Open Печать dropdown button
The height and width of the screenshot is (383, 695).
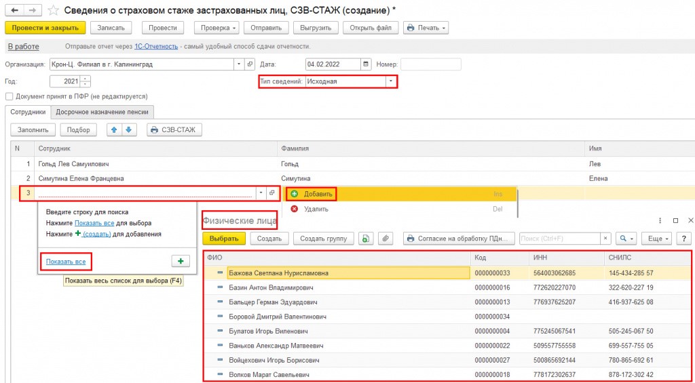426,27
